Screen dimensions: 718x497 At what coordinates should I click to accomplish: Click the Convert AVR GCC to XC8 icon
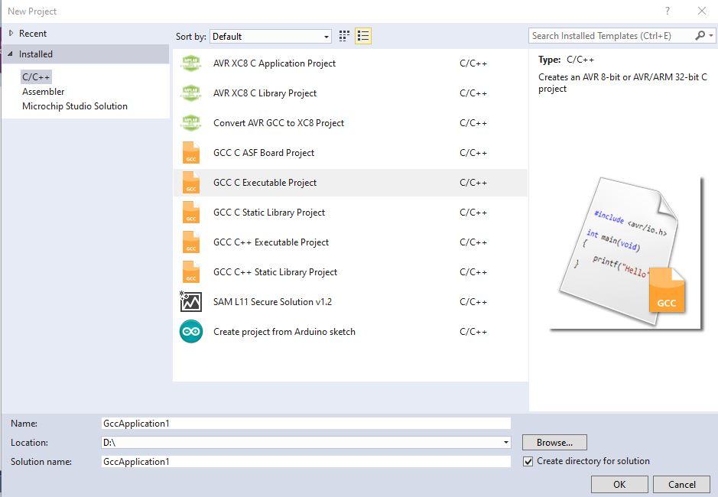[191, 123]
